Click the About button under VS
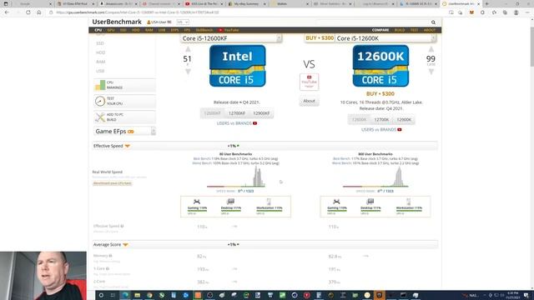This screenshot has height=300, width=534. (309, 101)
